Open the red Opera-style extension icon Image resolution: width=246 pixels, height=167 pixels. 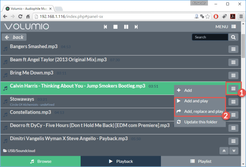216,17
